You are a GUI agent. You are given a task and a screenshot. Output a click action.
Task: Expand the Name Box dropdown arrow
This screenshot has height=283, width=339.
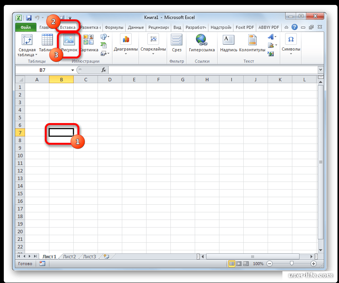click(73, 70)
